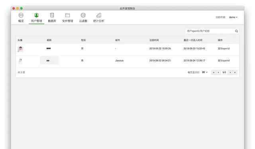Screen dimensions: 255x149
Task: Open the 云函数 cloud functions icon
Action: 83,15
